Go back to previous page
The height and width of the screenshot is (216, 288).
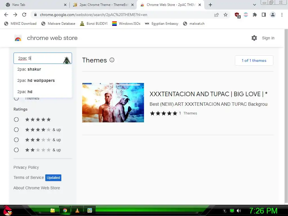tap(6, 15)
